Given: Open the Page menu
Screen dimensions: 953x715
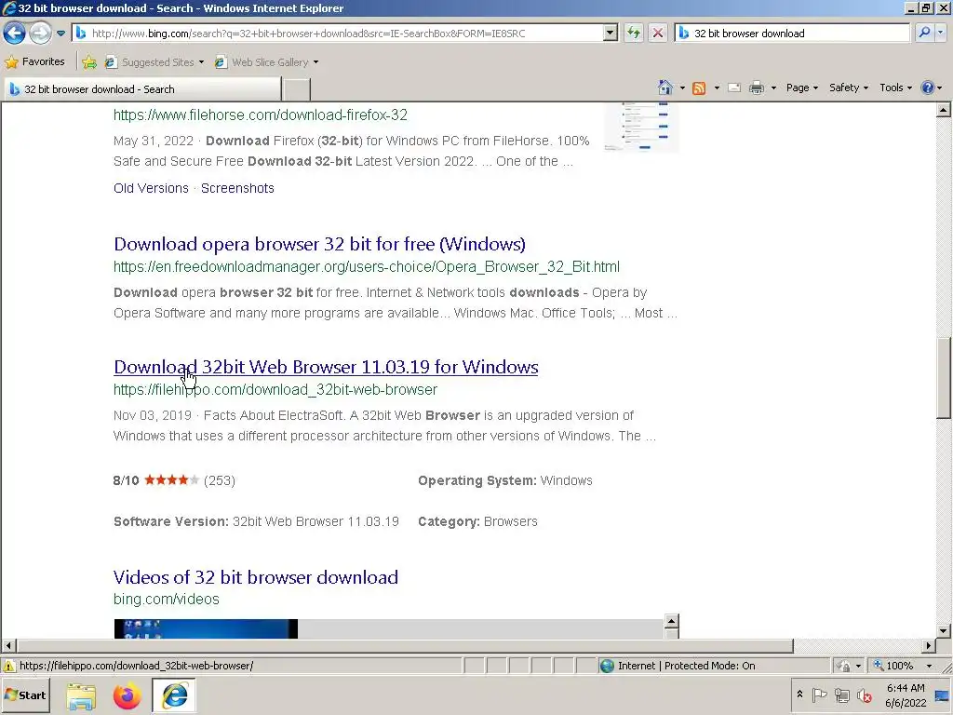Looking at the screenshot, I should (x=801, y=88).
